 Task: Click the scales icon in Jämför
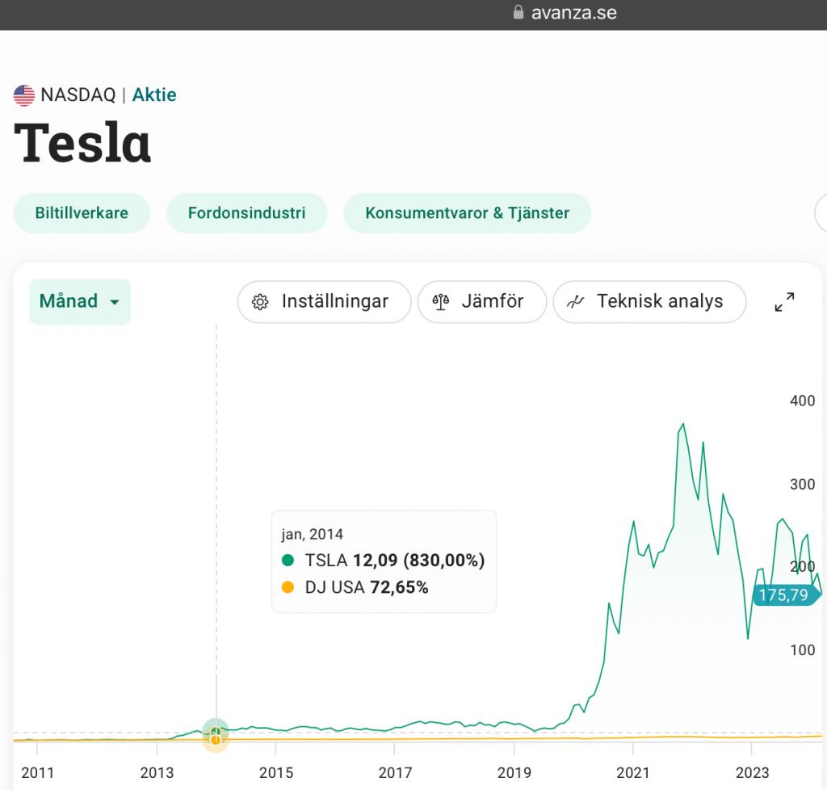(x=441, y=302)
